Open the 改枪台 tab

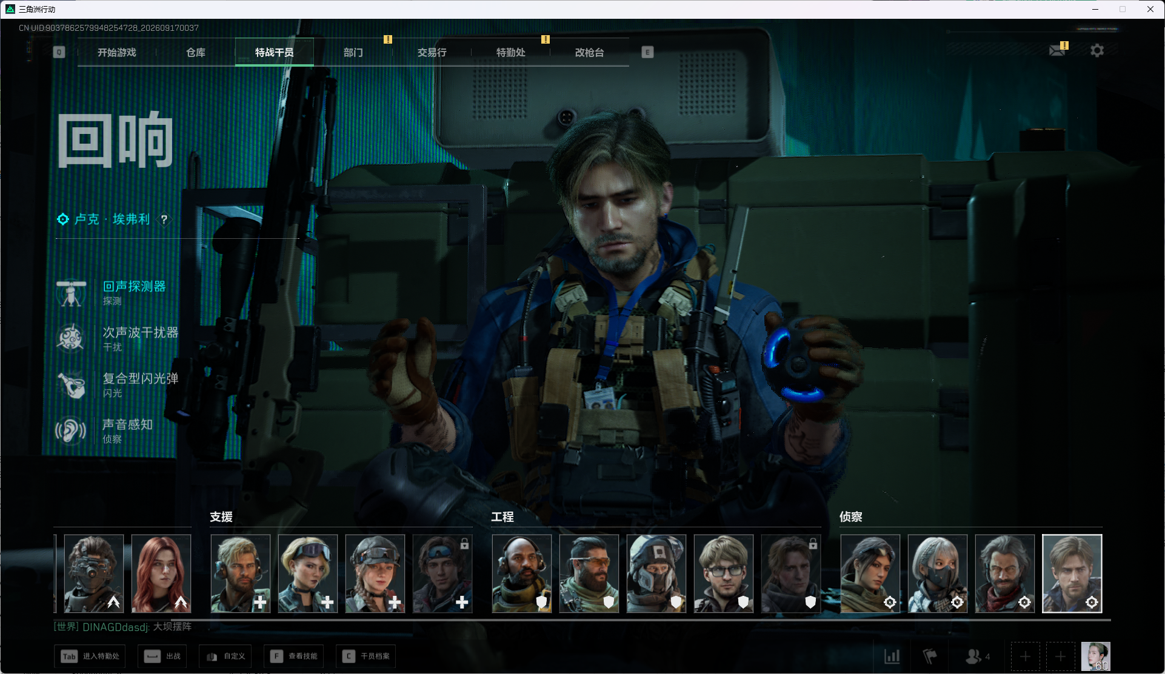click(590, 53)
